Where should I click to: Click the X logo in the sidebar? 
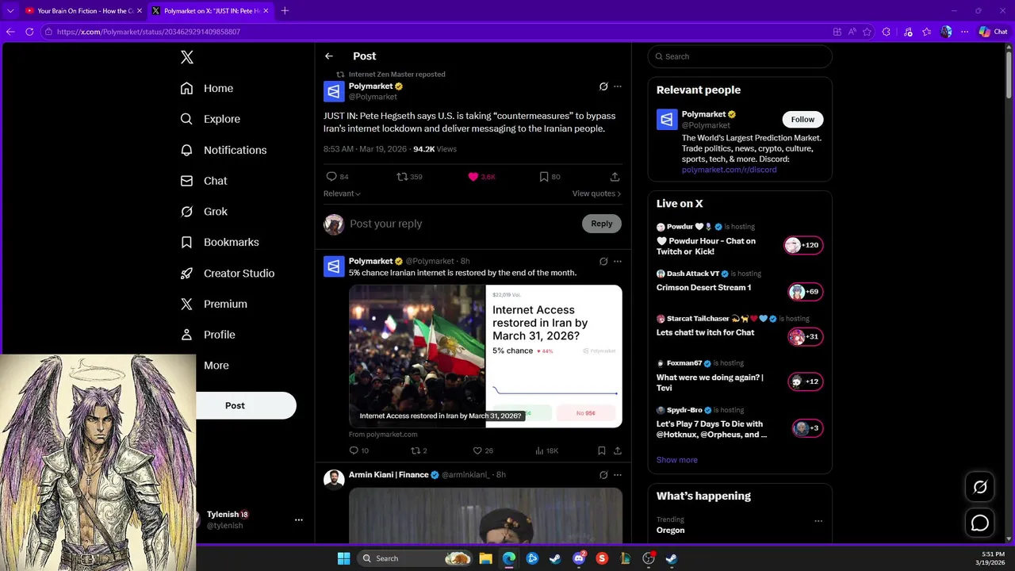coord(186,57)
